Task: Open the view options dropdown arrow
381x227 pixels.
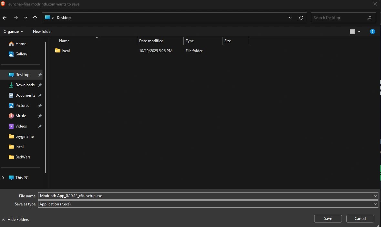Action: click(359, 32)
